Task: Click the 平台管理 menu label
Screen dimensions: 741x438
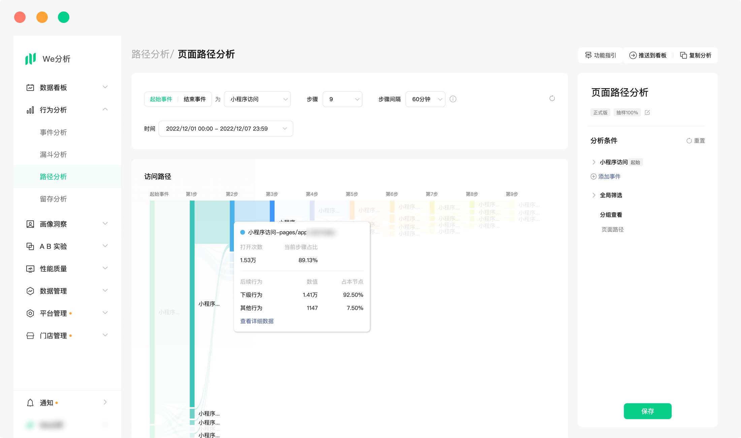Action: [53, 313]
